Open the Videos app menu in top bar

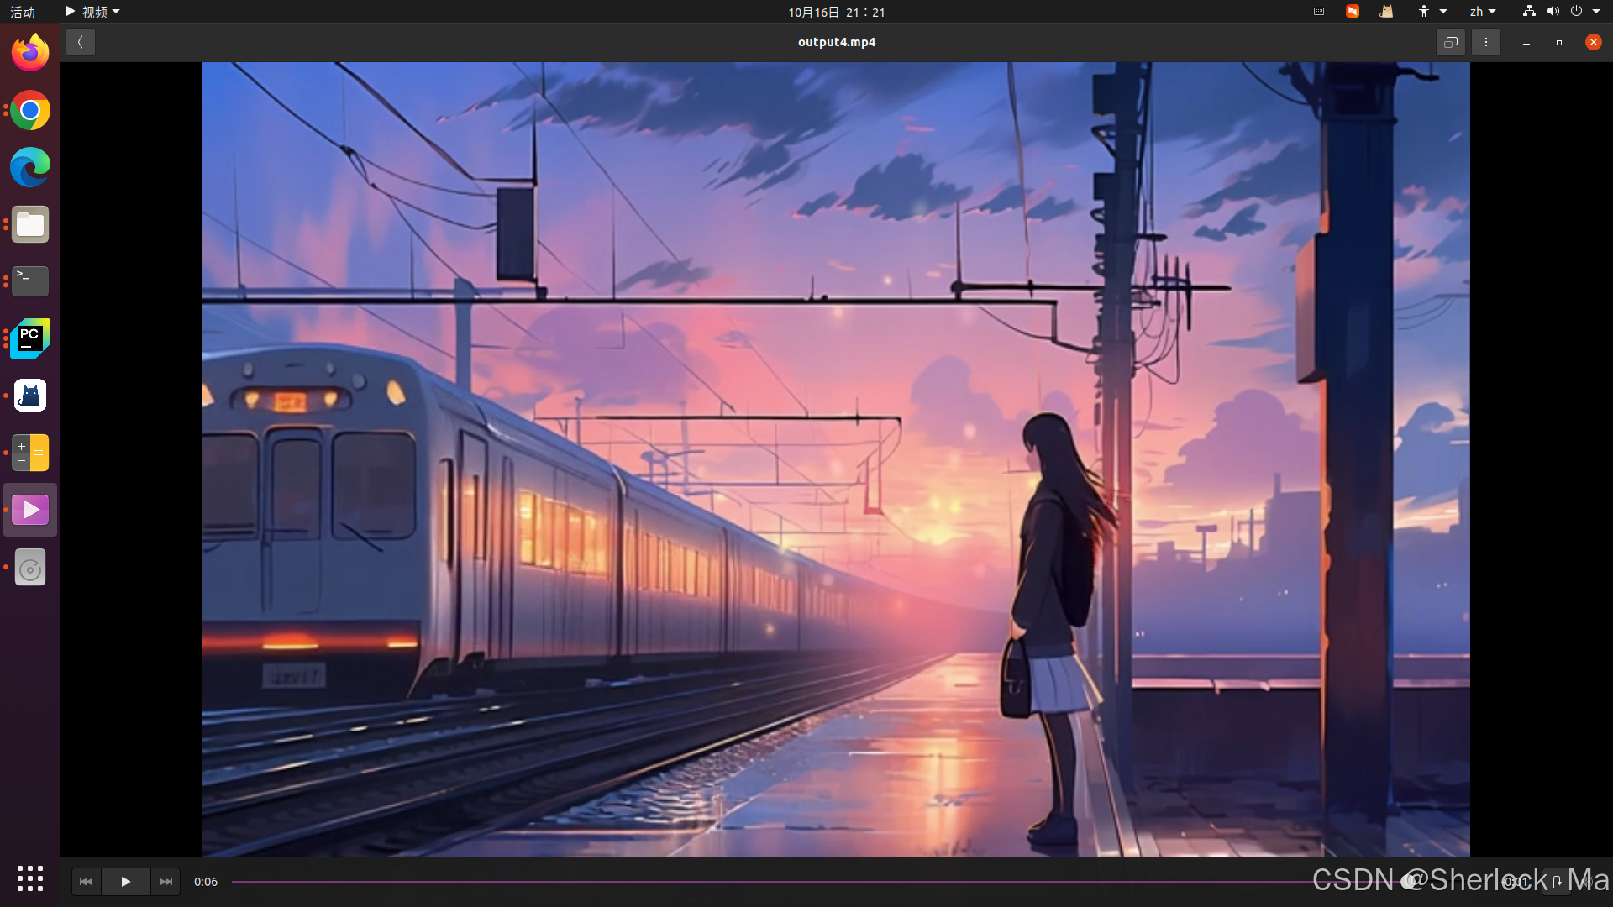93,12
